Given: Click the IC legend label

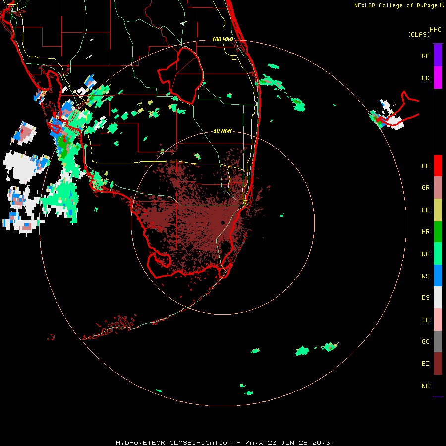Looking at the screenshot, I should pos(425,320).
